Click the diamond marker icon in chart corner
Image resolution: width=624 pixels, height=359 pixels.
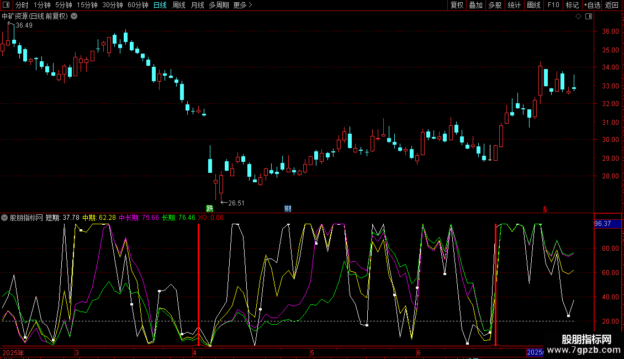click(x=578, y=17)
